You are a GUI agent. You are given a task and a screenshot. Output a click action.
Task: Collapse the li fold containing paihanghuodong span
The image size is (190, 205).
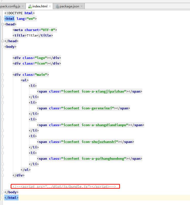tap(3, 153)
